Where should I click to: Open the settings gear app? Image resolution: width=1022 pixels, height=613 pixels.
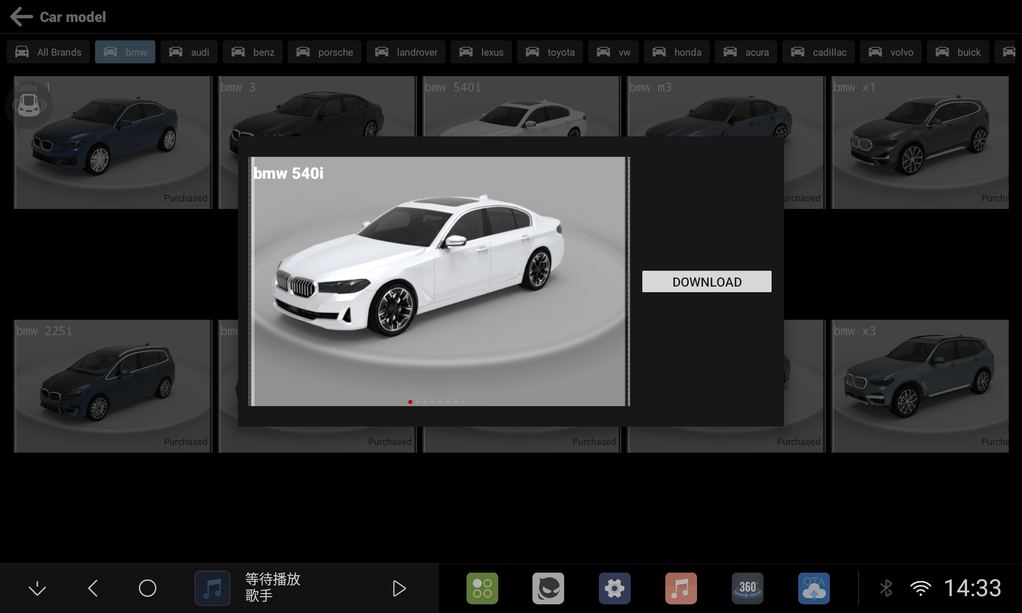click(x=615, y=588)
